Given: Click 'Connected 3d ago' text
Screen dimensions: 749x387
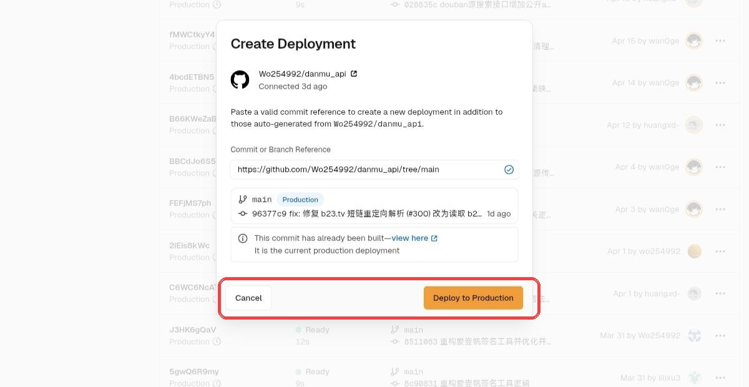Looking at the screenshot, I should [x=293, y=86].
